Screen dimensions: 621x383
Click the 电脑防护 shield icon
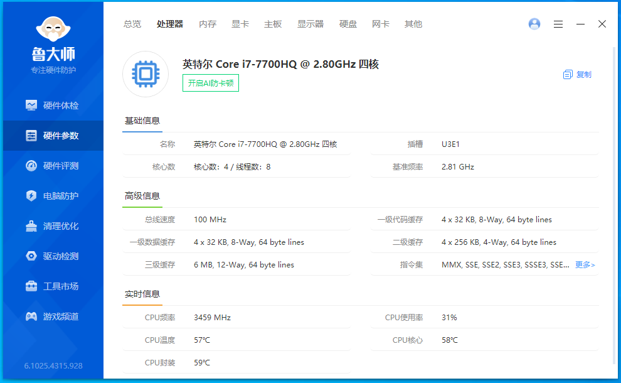(x=31, y=196)
